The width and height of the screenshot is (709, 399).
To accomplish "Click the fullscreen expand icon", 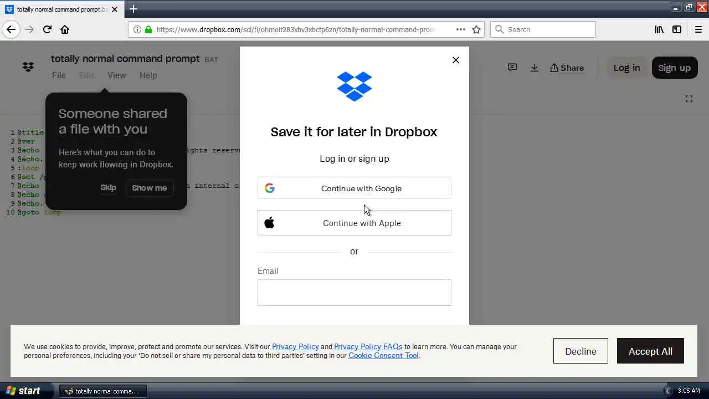I will click(x=689, y=99).
